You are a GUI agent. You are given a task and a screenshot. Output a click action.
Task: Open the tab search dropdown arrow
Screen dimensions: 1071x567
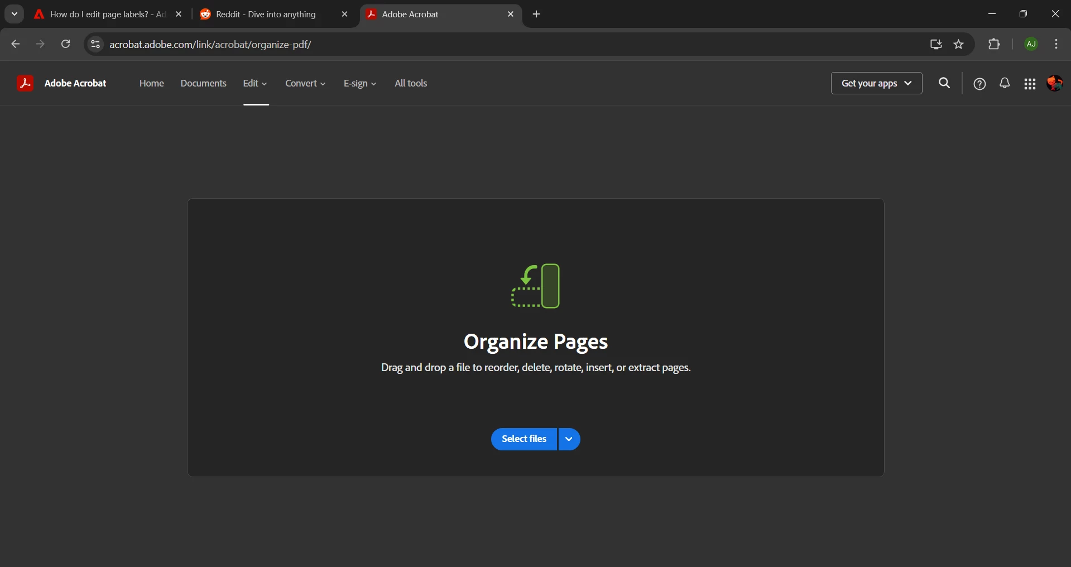point(15,14)
